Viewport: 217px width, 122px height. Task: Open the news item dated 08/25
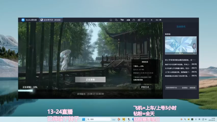181,76
